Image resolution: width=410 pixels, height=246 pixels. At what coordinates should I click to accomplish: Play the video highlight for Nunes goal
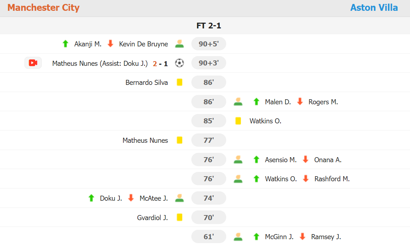pyautogui.click(x=33, y=63)
